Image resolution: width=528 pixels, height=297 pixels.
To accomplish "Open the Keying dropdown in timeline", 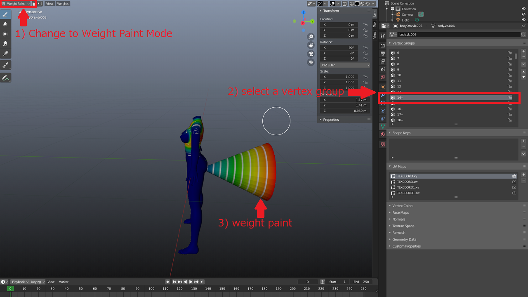I will point(38,282).
